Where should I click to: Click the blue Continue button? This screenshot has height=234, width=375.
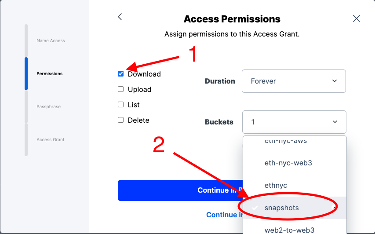point(180,190)
